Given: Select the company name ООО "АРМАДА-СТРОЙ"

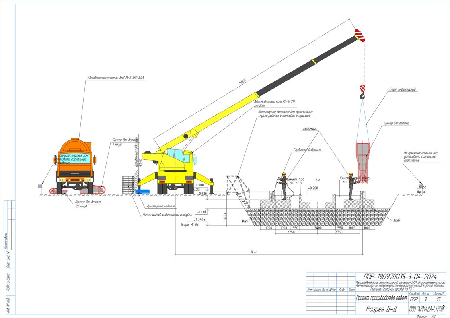Looking at the screenshot, I should coord(427,309).
